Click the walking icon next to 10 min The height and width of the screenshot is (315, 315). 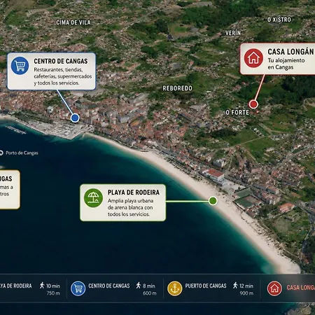pos(42,285)
